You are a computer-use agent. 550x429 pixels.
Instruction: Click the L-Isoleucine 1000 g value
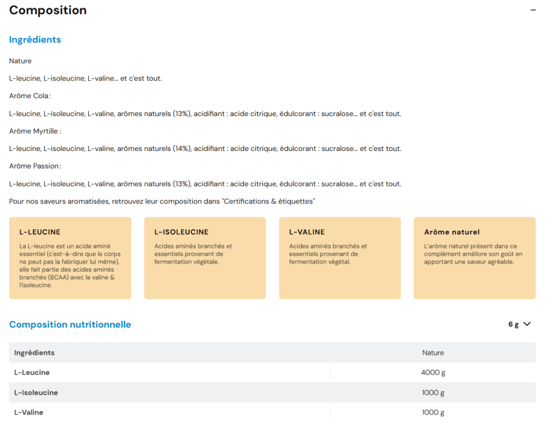coord(433,392)
